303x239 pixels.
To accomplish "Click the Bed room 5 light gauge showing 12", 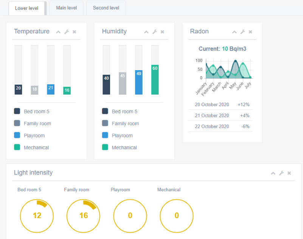I will [x=37, y=216].
